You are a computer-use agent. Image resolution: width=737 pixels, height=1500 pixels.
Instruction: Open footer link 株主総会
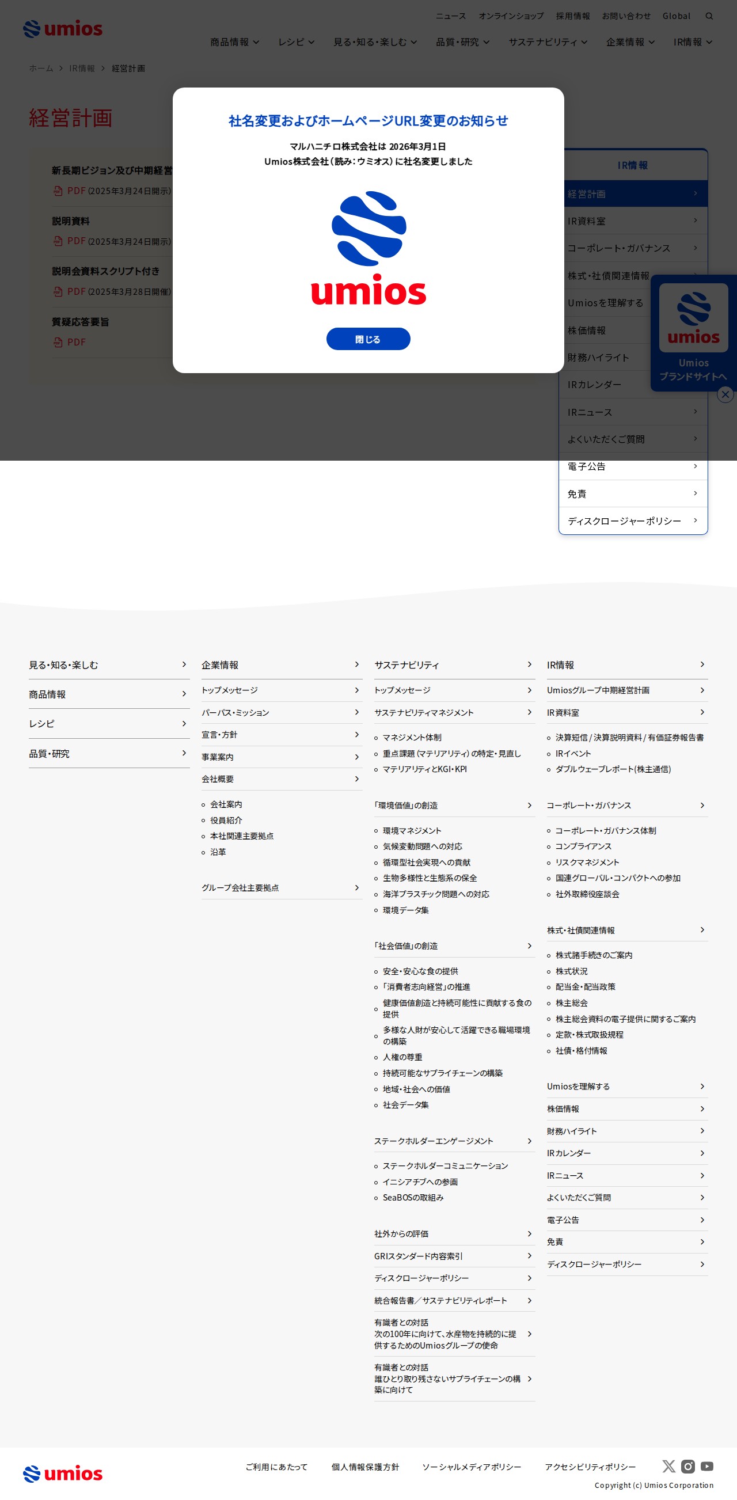(572, 1003)
